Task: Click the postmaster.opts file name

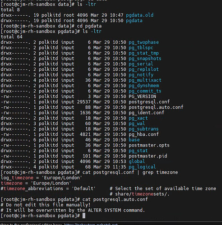Action: [x=149, y=145]
